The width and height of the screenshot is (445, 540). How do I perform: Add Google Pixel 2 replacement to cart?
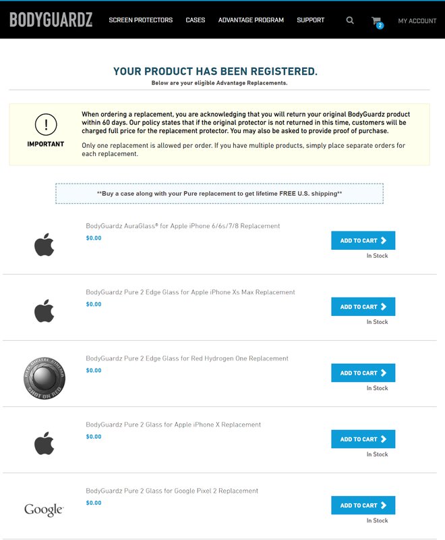click(363, 505)
